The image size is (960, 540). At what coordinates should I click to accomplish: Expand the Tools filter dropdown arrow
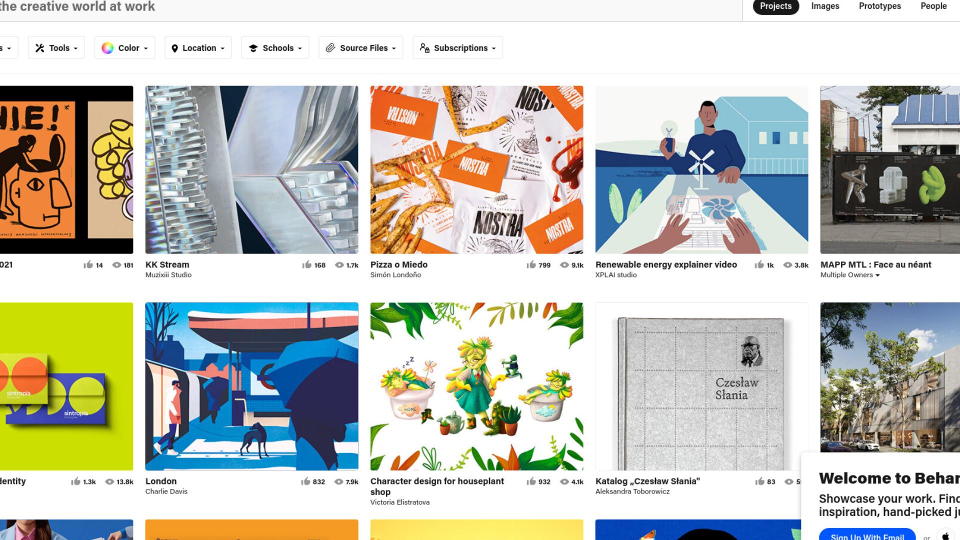(75, 48)
